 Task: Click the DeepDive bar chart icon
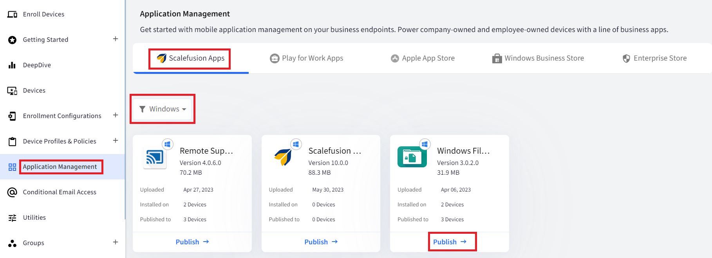tap(12, 65)
